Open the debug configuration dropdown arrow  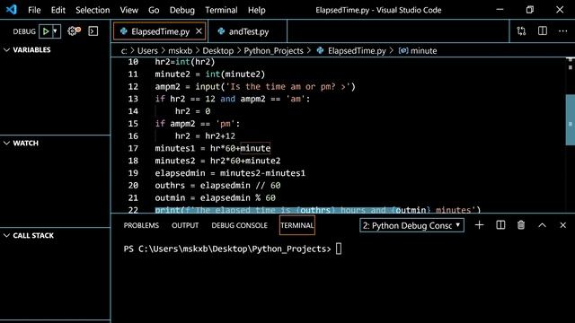(56, 31)
